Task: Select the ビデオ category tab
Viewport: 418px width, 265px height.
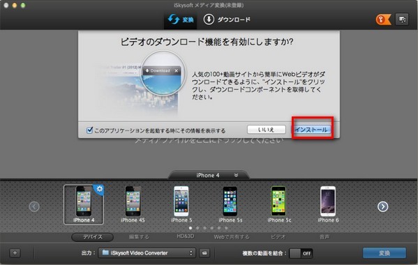Action: pyautogui.click(x=278, y=237)
